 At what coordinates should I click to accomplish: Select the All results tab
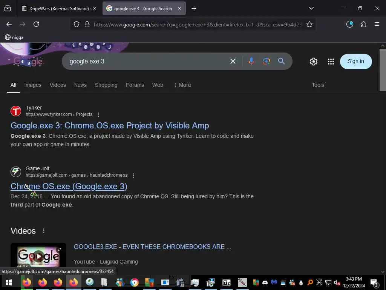(13, 85)
